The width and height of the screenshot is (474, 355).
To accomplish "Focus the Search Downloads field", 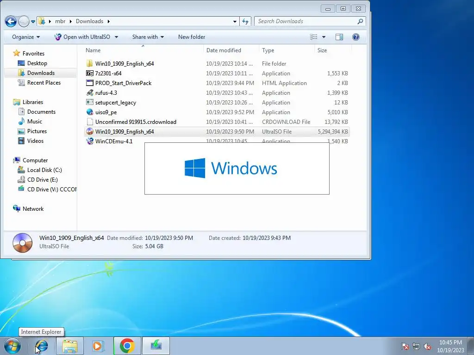I will 306,21.
